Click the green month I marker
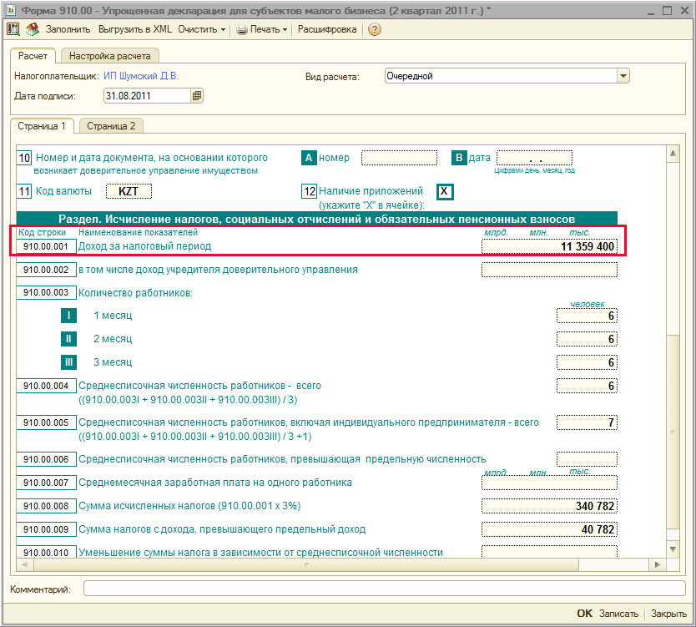696x627 pixels. pyautogui.click(x=69, y=316)
